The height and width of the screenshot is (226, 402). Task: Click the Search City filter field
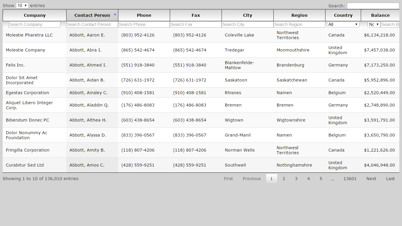click(247, 24)
